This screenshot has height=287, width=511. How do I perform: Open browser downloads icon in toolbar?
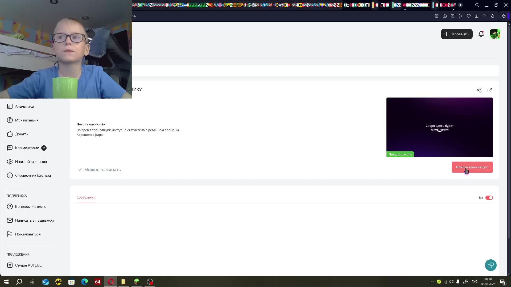tap(477, 16)
